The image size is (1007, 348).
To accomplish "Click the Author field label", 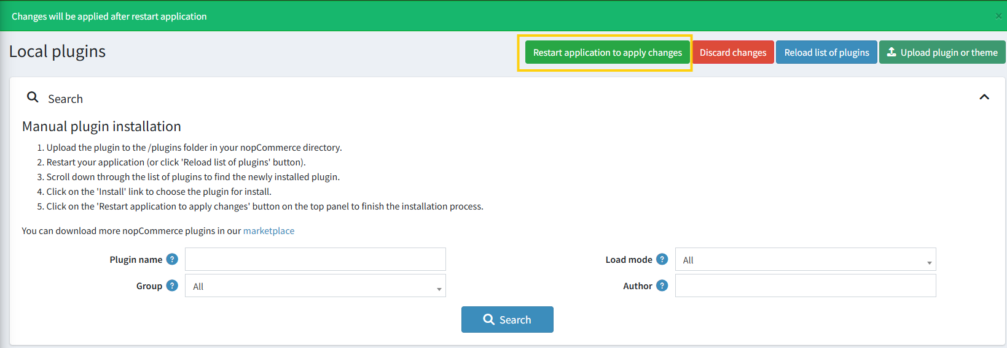I will [x=637, y=286].
